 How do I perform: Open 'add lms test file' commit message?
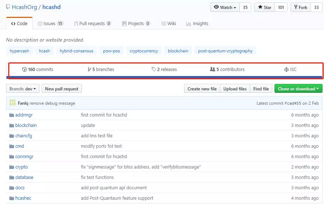tap(97, 136)
